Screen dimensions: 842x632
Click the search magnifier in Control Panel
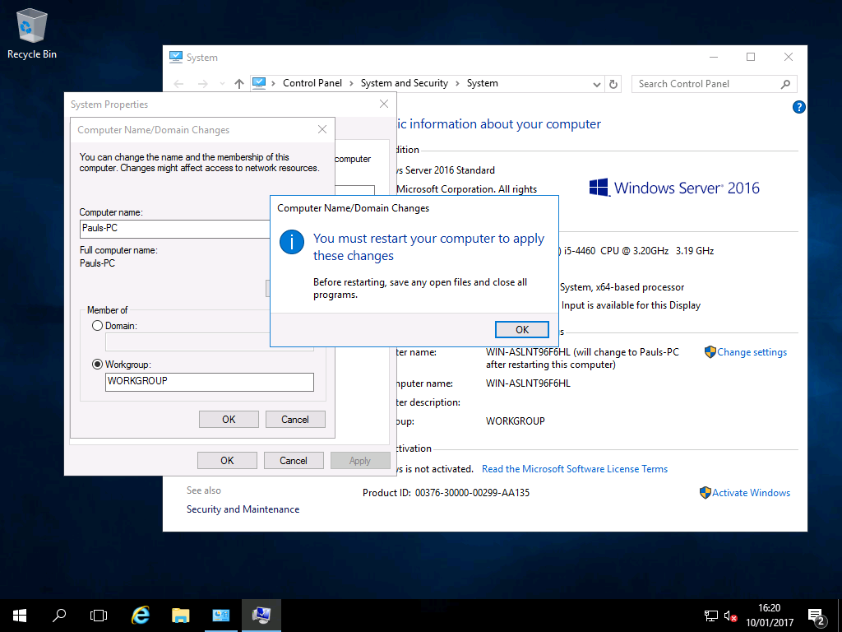[785, 84]
